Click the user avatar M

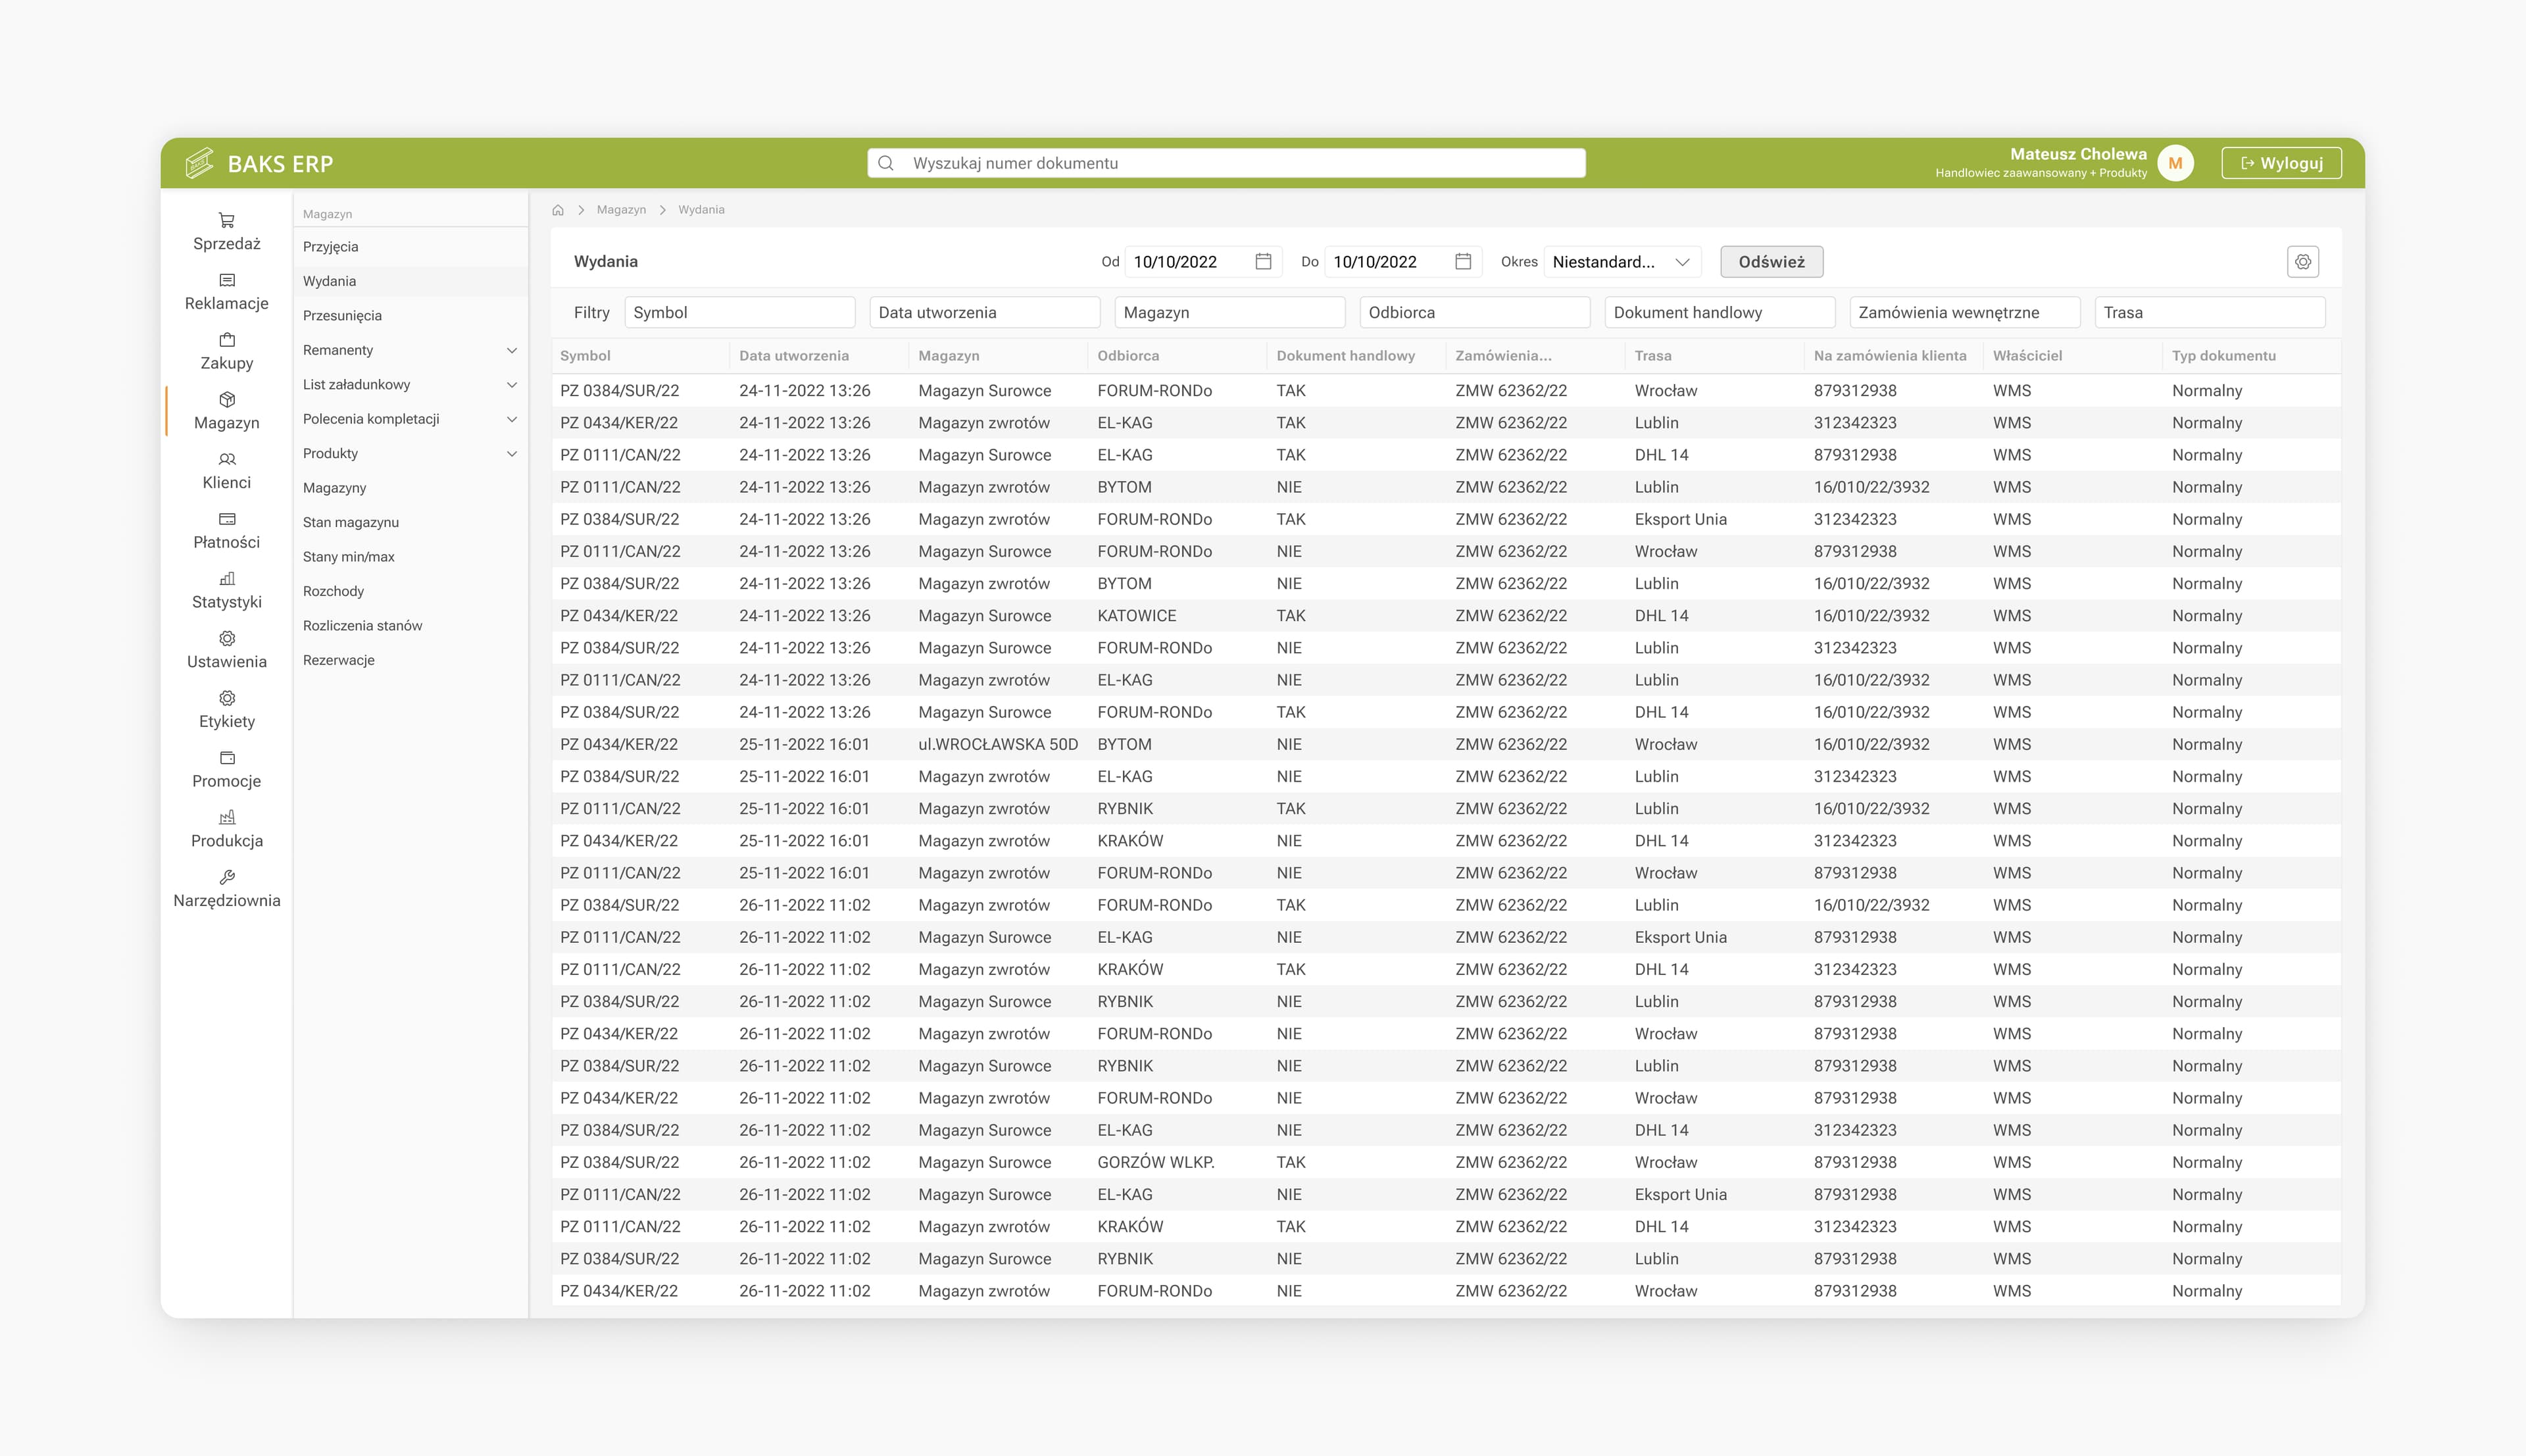pos(2175,163)
